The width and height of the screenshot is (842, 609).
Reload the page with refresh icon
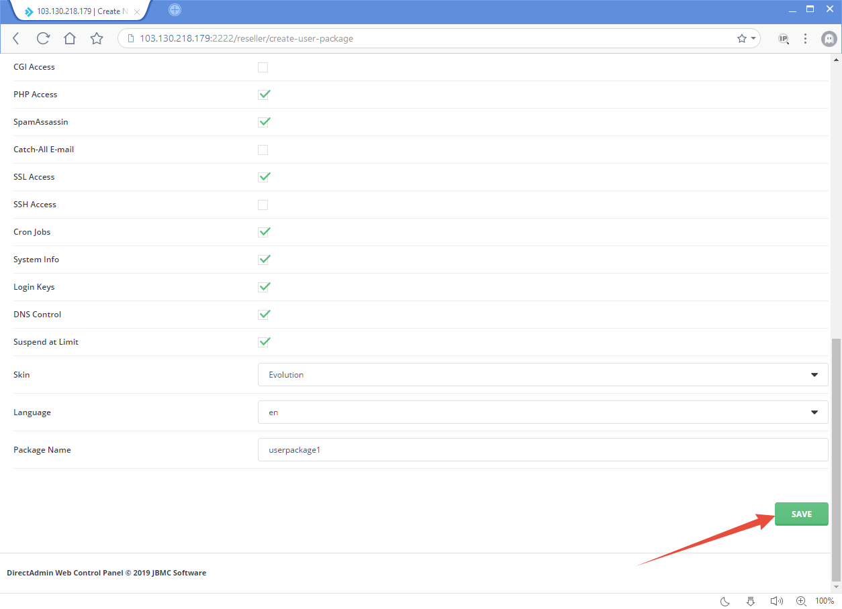[43, 38]
